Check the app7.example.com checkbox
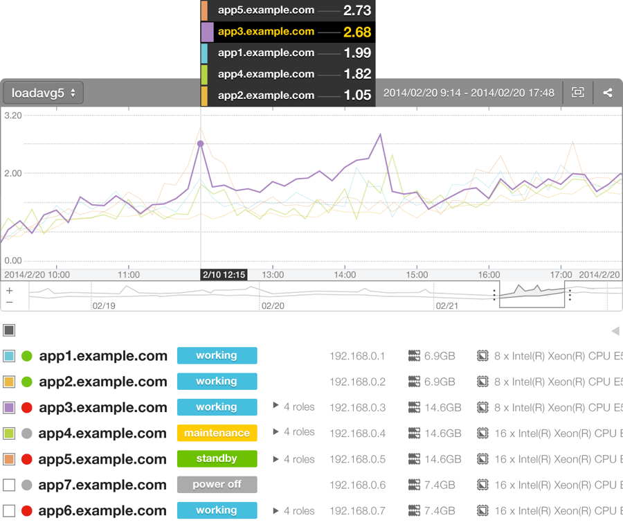 pyautogui.click(x=9, y=485)
